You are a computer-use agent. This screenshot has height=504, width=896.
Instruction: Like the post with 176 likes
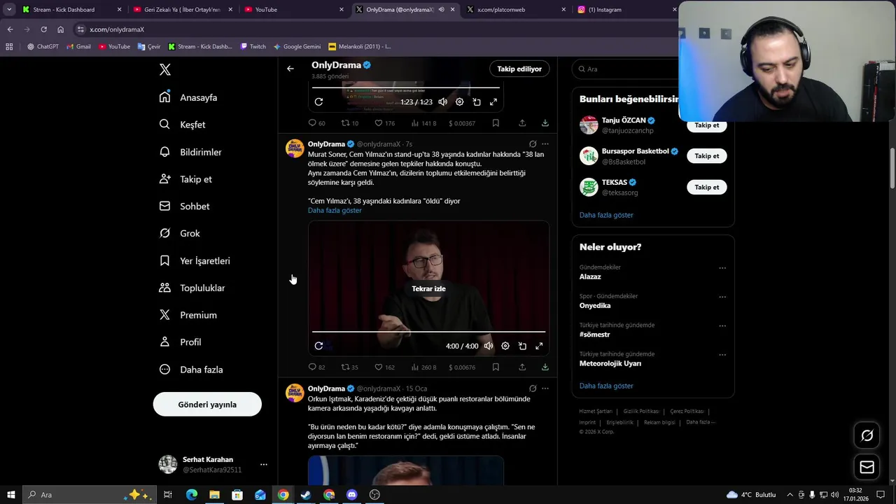coord(384,123)
